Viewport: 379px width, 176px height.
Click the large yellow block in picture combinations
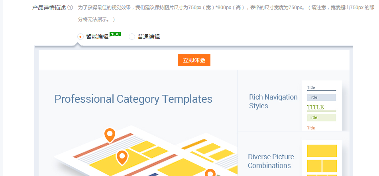[322, 151]
